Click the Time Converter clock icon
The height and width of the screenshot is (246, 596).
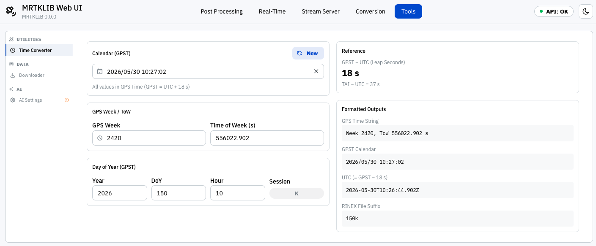coord(13,50)
